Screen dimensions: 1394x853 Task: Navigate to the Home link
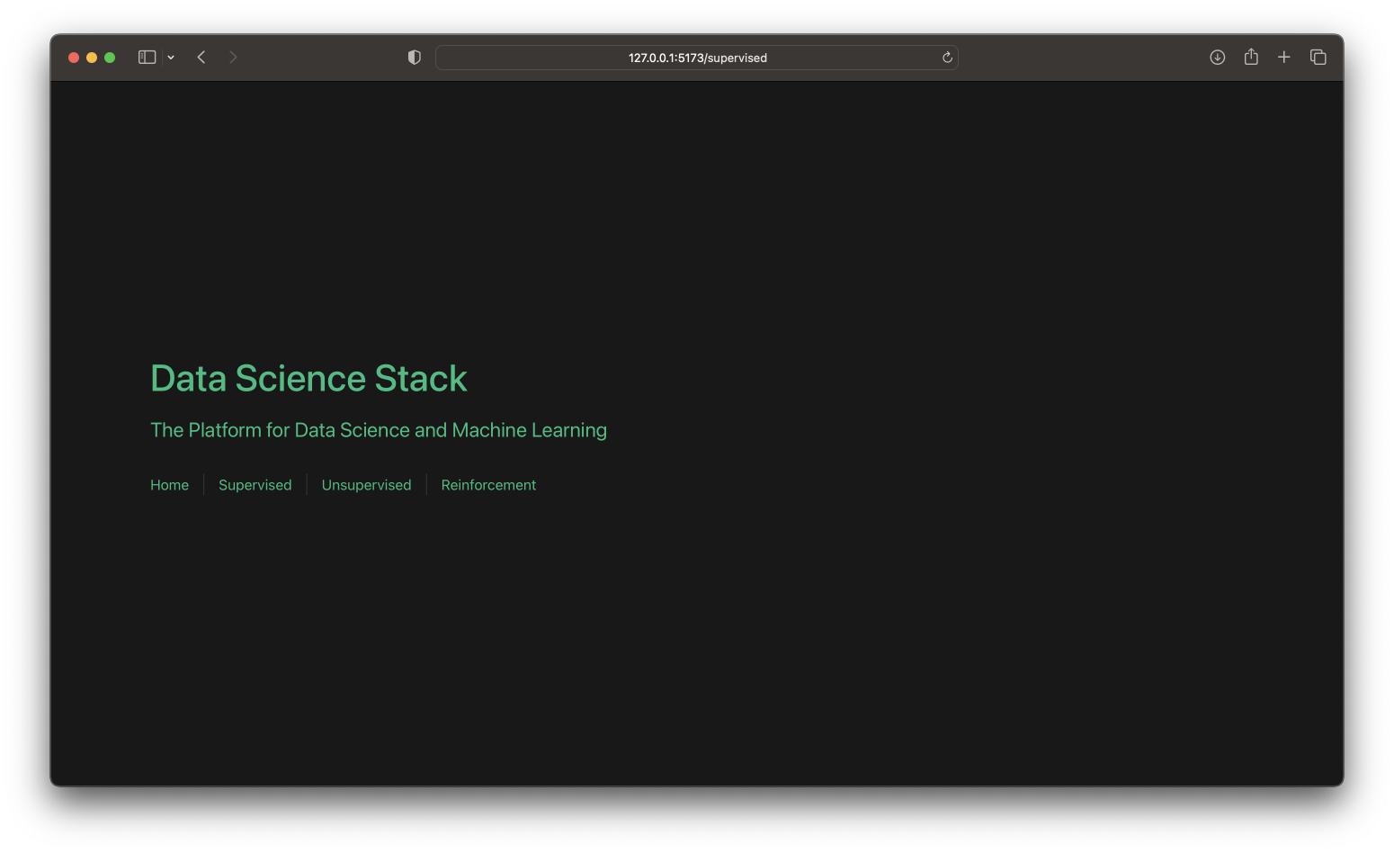(x=169, y=485)
